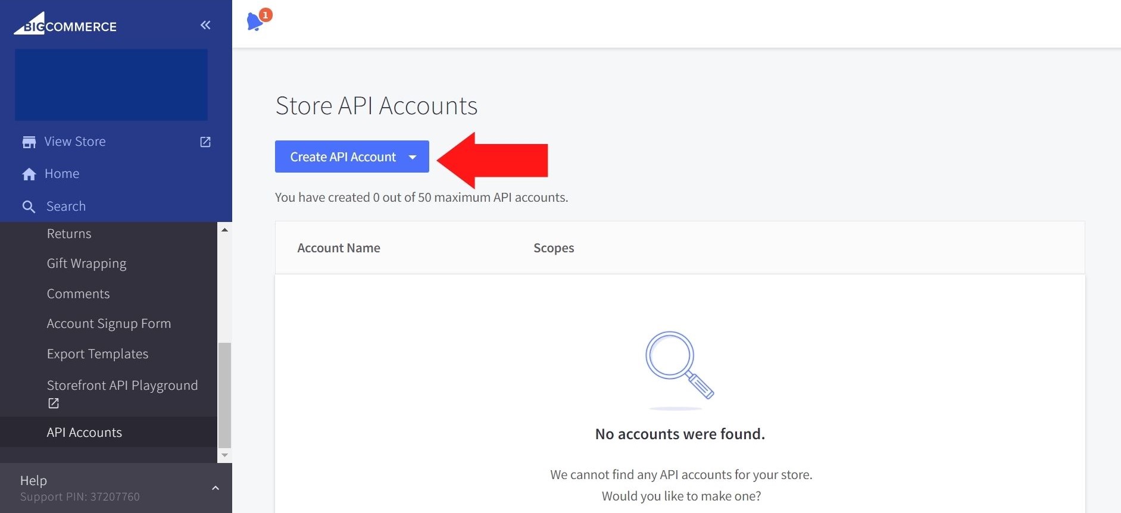Click the notification bell icon
This screenshot has height=513, width=1121.
(x=255, y=21)
